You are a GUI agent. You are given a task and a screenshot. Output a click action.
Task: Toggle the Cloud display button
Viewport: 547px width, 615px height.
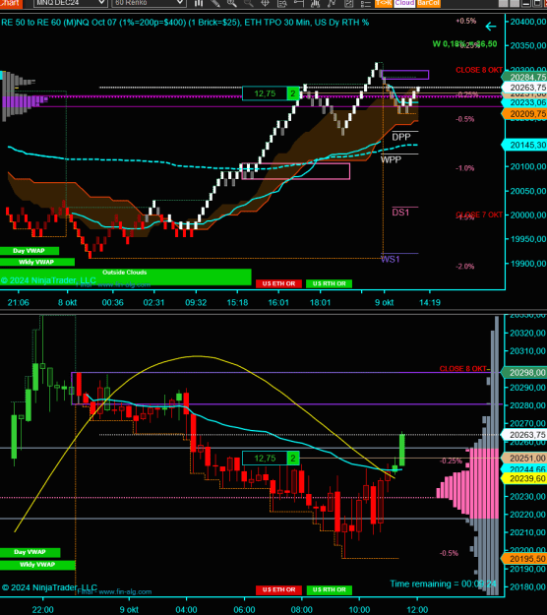pos(404,3)
